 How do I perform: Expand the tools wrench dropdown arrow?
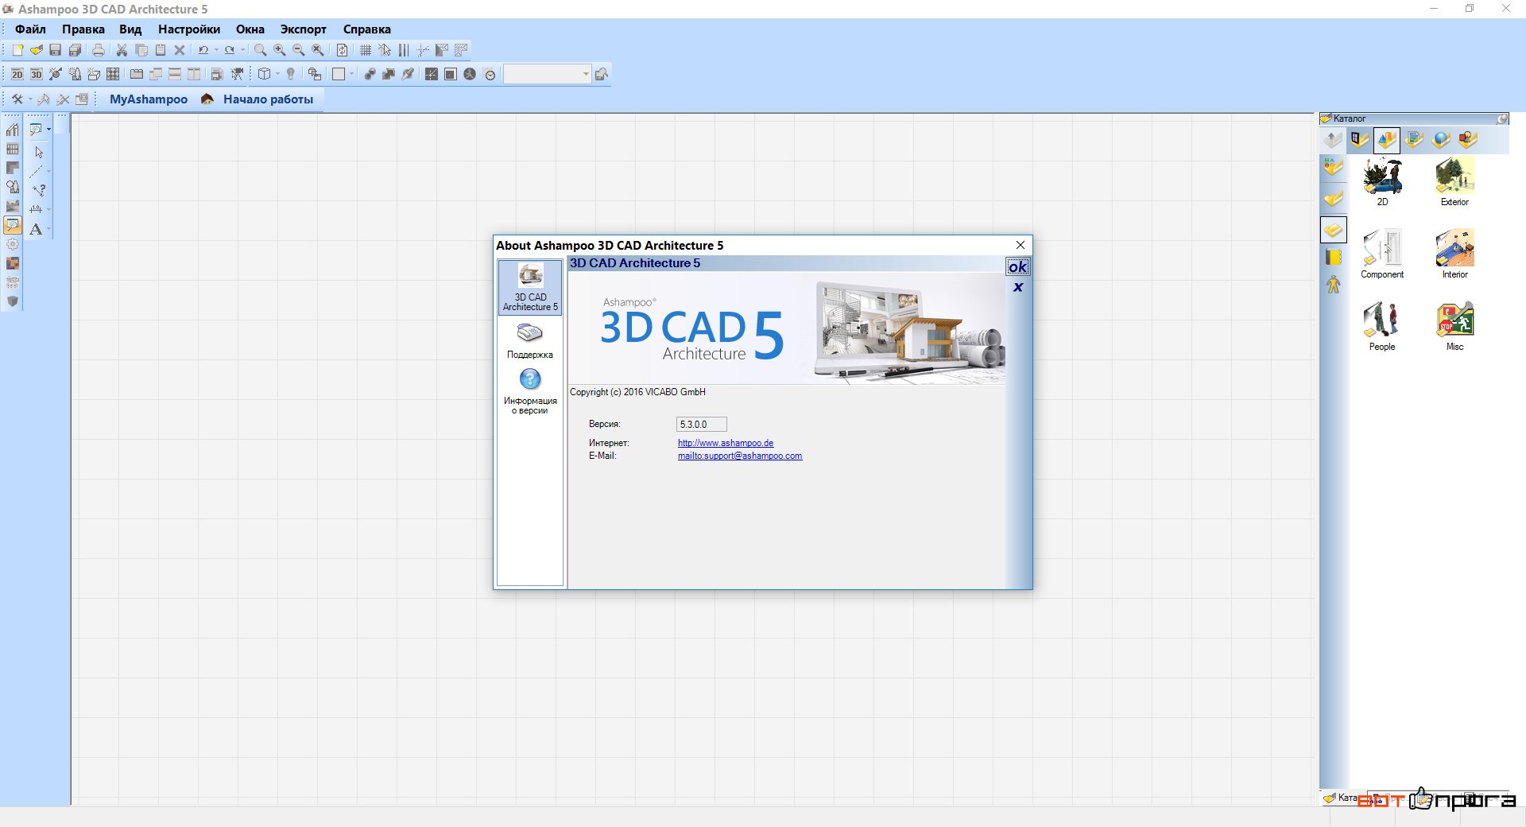pyautogui.click(x=29, y=99)
